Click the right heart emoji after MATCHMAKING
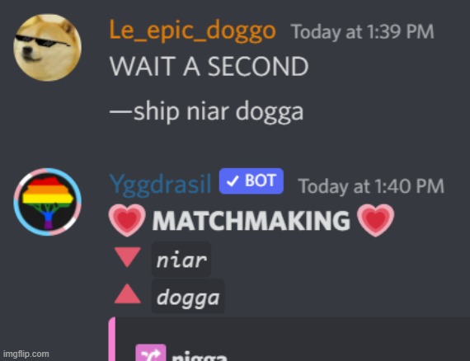 pos(375,220)
